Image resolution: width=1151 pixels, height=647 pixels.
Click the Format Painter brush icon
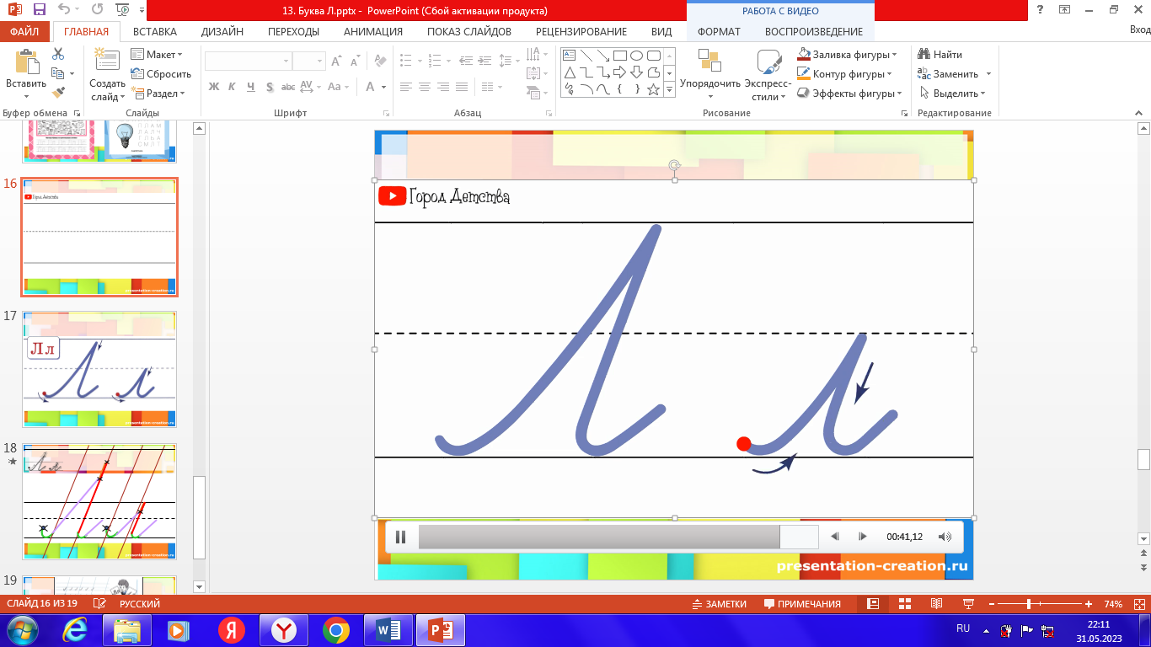pos(58,93)
